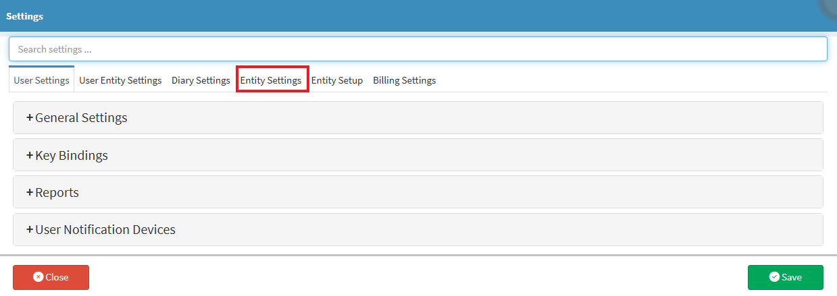Viewport: 837px width, 296px height.
Task: Go to the Entity Setup tab
Action: point(337,80)
